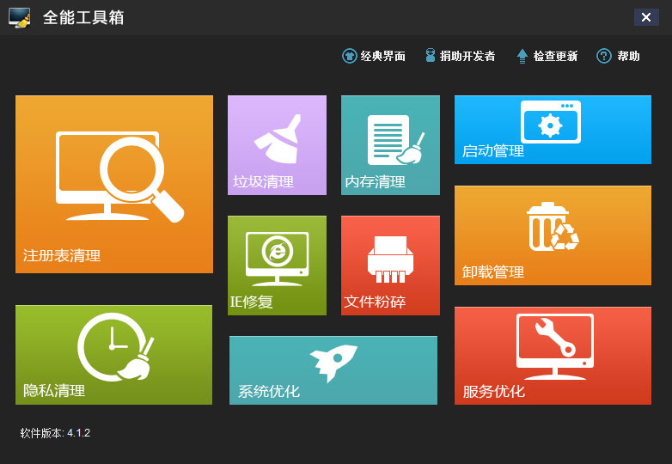
Task: Close the 全能工具箱 window
Action: pos(646,17)
